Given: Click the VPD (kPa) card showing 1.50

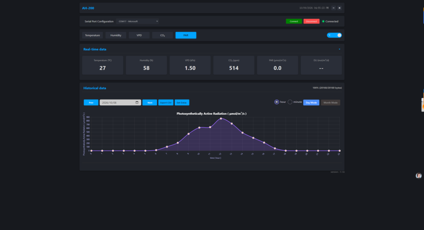Looking at the screenshot, I should (190, 65).
